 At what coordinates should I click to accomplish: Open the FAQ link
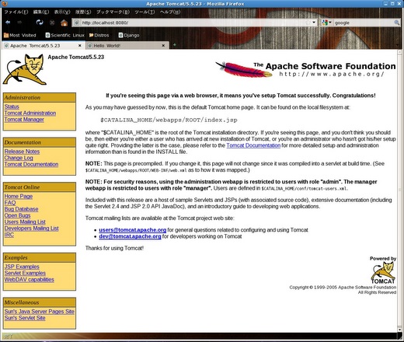(x=10, y=203)
